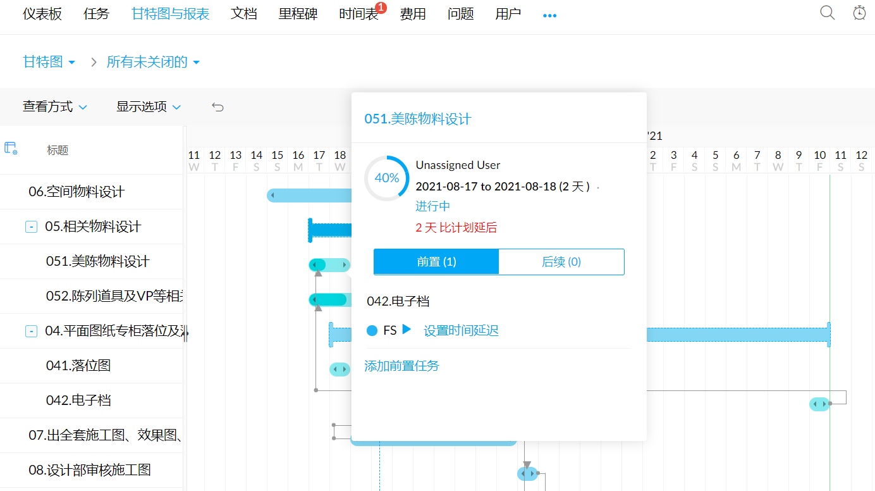
Task: Switch to the 后续 (0) tab
Action: 561,262
